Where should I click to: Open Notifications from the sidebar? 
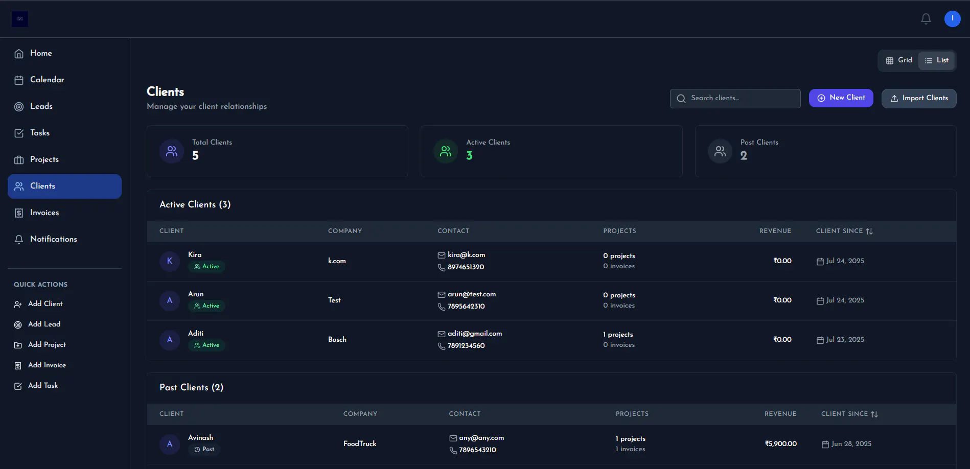coord(64,239)
